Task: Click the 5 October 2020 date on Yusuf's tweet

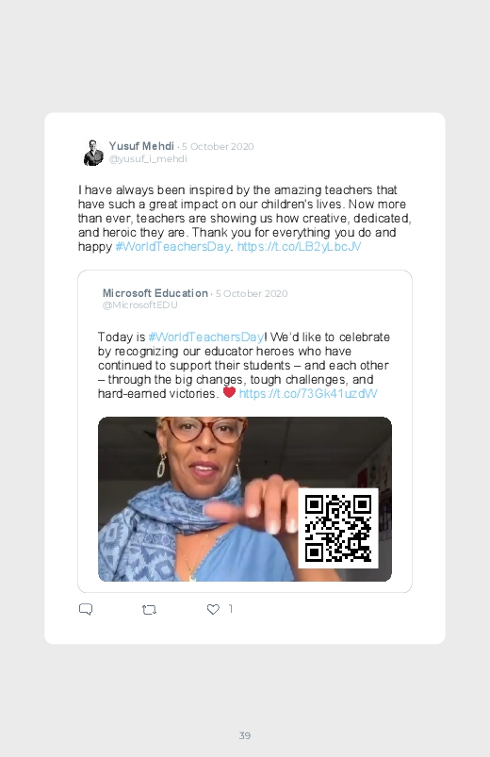Action: pyautogui.click(x=218, y=146)
